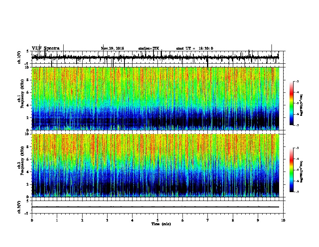Click the "-3" label on ch.2 colorbar

[x=297, y=148]
